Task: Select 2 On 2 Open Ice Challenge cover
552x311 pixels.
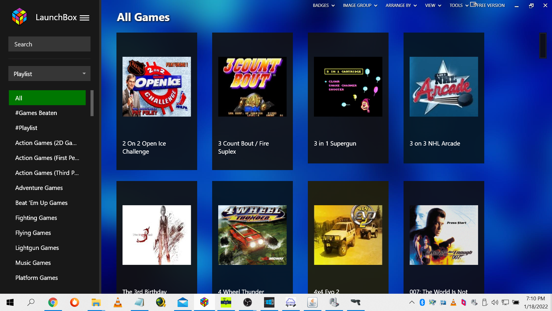Action: tap(157, 87)
